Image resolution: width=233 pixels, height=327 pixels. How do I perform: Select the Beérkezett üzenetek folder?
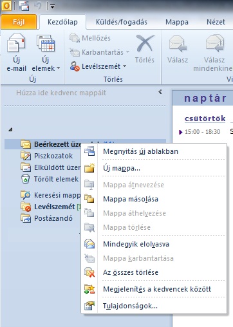(x=85, y=144)
